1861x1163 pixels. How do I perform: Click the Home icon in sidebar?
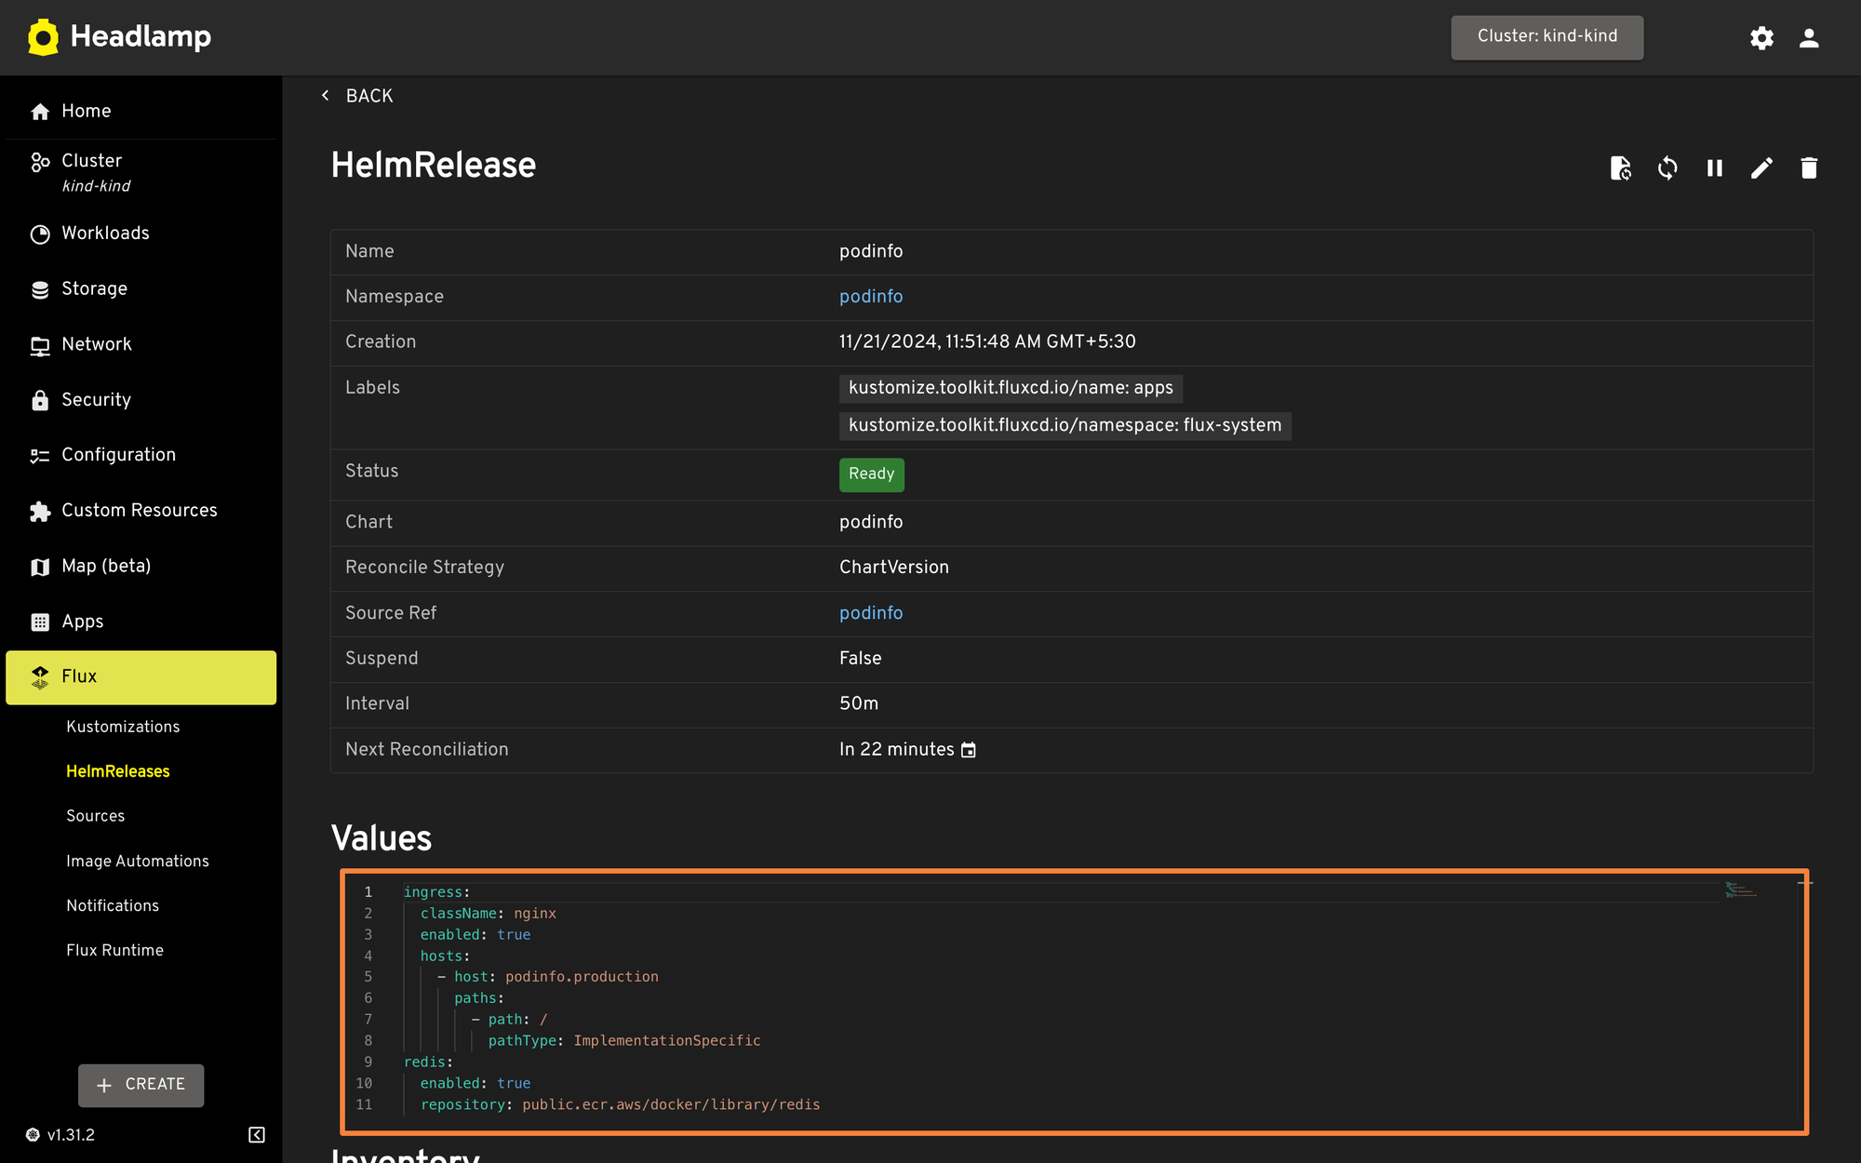point(40,112)
